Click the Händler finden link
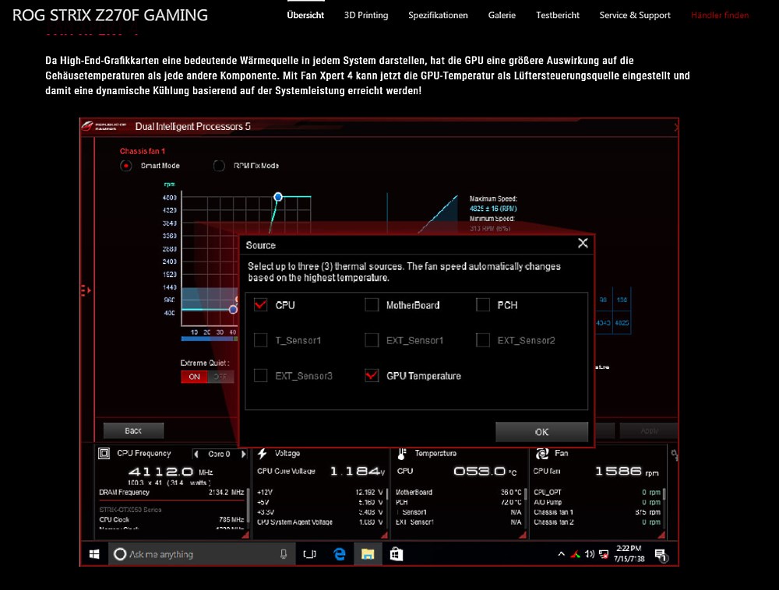The image size is (779, 590). pyautogui.click(x=720, y=15)
